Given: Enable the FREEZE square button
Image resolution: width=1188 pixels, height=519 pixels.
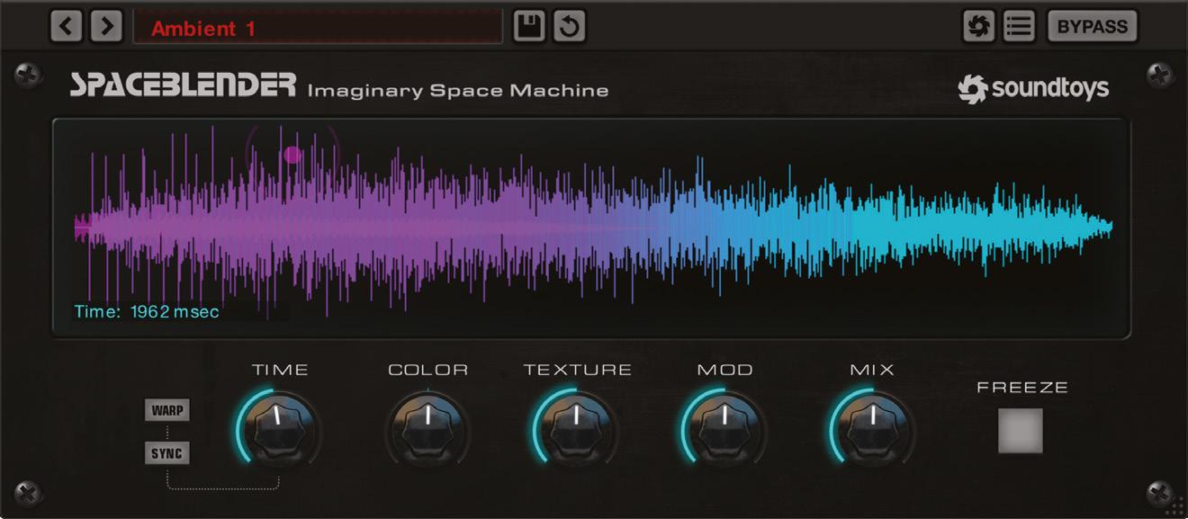Looking at the screenshot, I should click(x=1021, y=431).
